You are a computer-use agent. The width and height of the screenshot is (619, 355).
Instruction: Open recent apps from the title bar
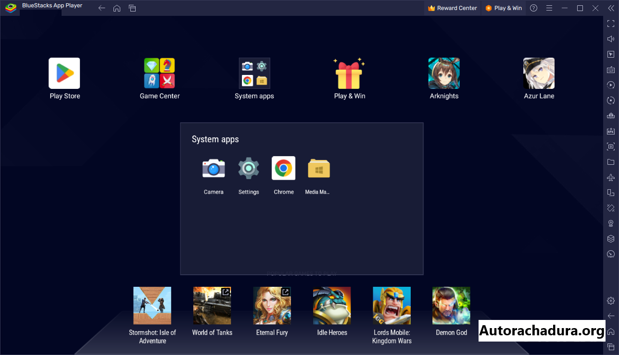point(132,8)
